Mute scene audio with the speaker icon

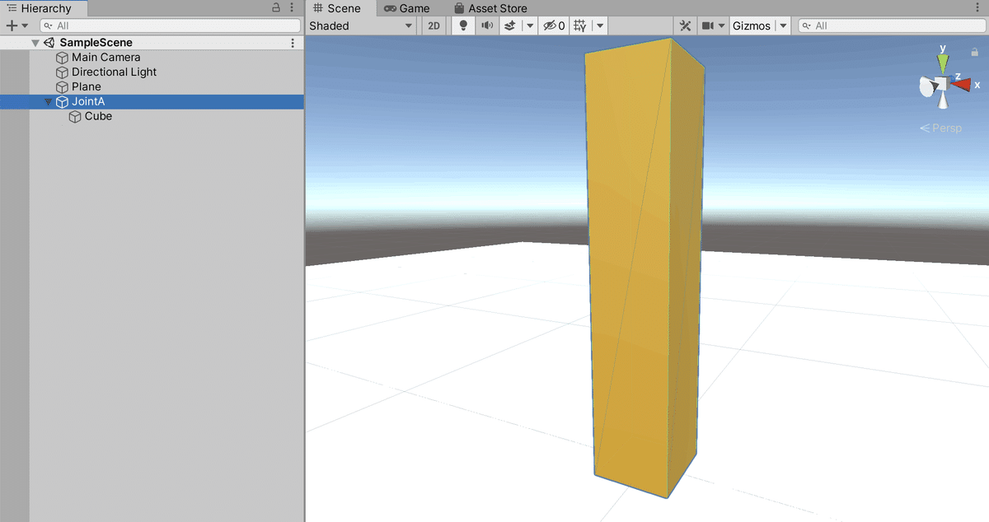(486, 26)
